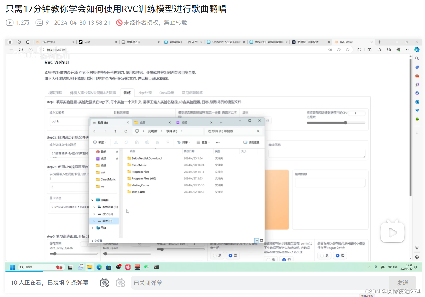Expand 网络 in the navigation tree
Screen dimensions: 425x297
pos(92,228)
